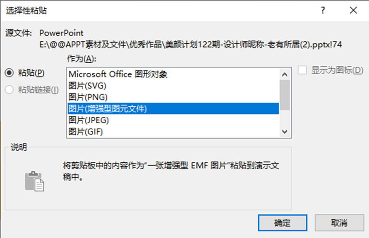Viewport: 369px width, 238px height.
Task: Choose 图片(SVG) format in list
Action: pos(173,86)
